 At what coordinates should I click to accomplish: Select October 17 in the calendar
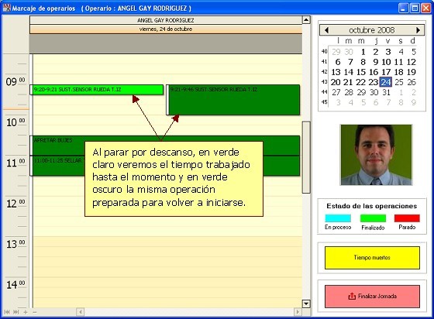tap(387, 72)
